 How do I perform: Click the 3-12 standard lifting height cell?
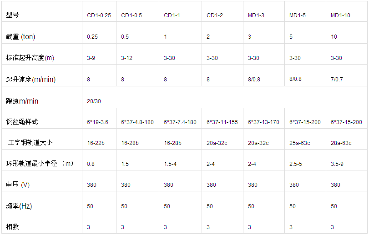(127, 58)
